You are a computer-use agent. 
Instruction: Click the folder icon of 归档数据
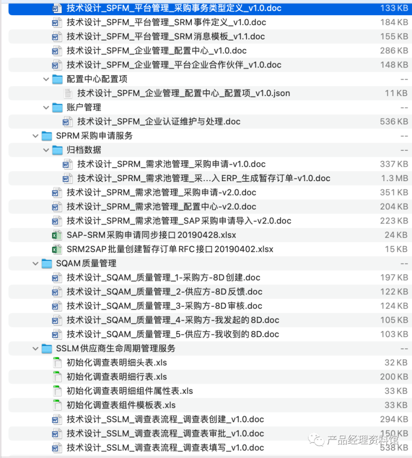coord(58,150)
